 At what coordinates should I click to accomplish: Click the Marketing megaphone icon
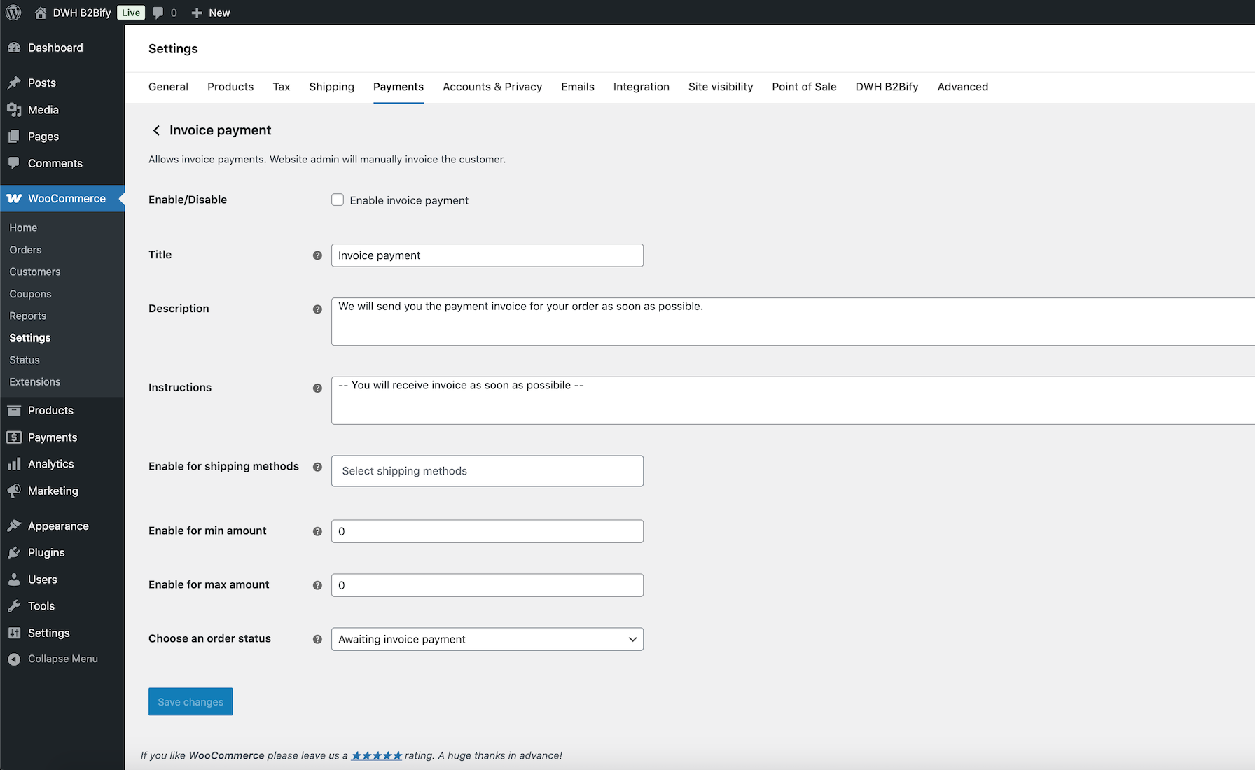click(x=14, y=491)
